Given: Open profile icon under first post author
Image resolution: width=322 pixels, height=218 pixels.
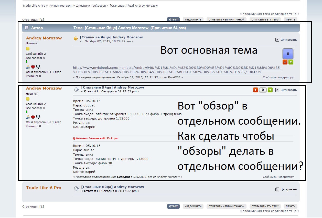Looking at the screenshot, I should [28, 67].
